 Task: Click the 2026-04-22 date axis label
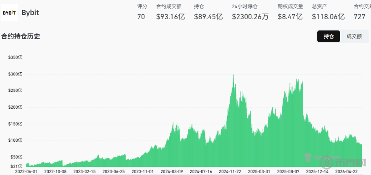[x=347, y=171]
